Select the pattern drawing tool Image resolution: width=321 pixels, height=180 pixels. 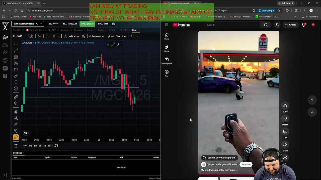coord(16,63)
